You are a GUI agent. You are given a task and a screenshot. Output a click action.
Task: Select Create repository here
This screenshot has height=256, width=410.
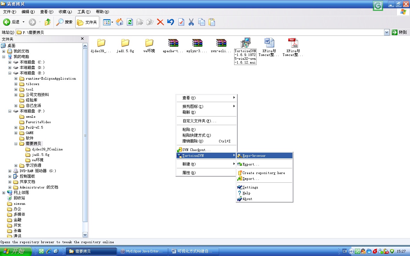(265, 173)
